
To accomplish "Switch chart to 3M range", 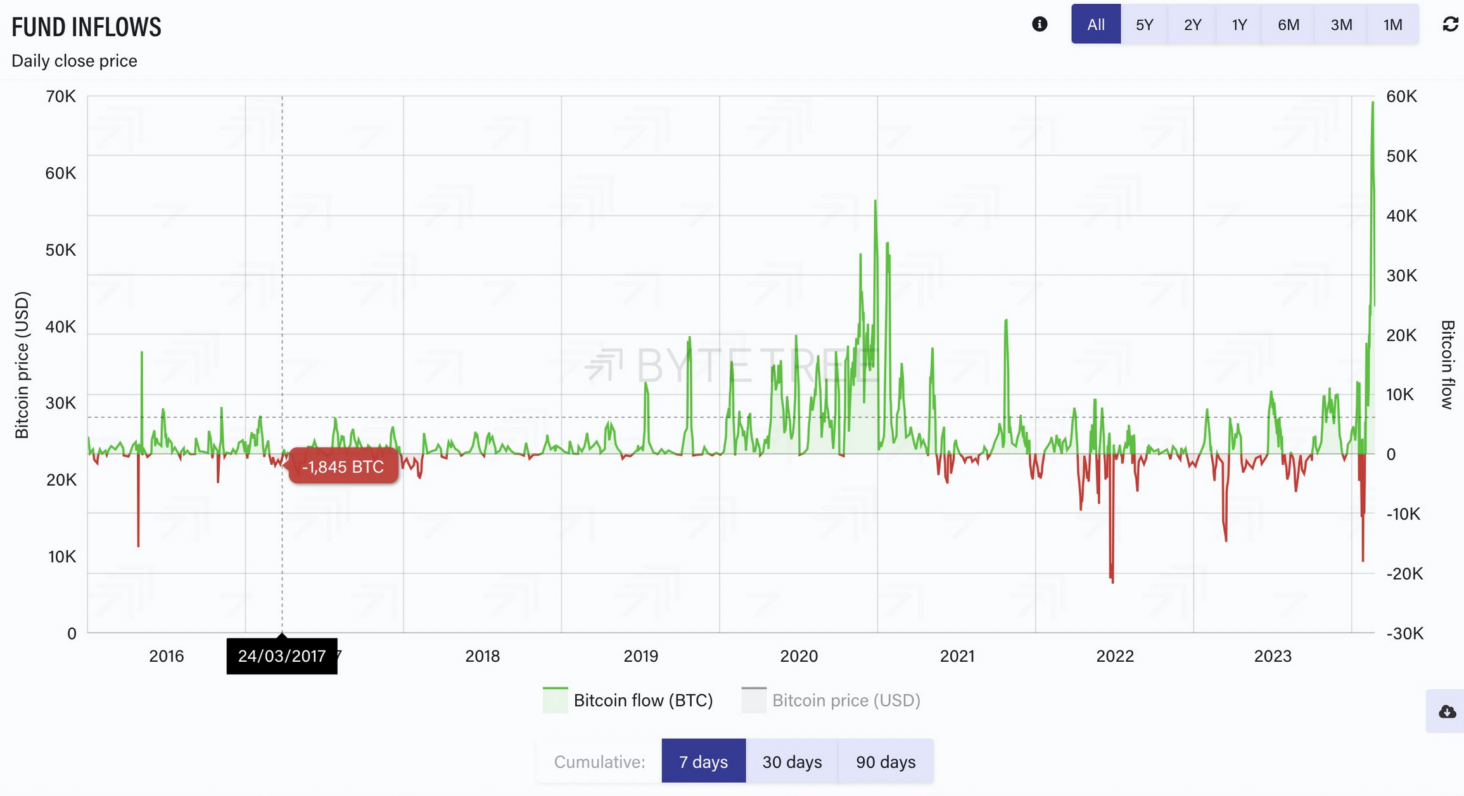I will pyautogui.click(x=1340, y=24).
